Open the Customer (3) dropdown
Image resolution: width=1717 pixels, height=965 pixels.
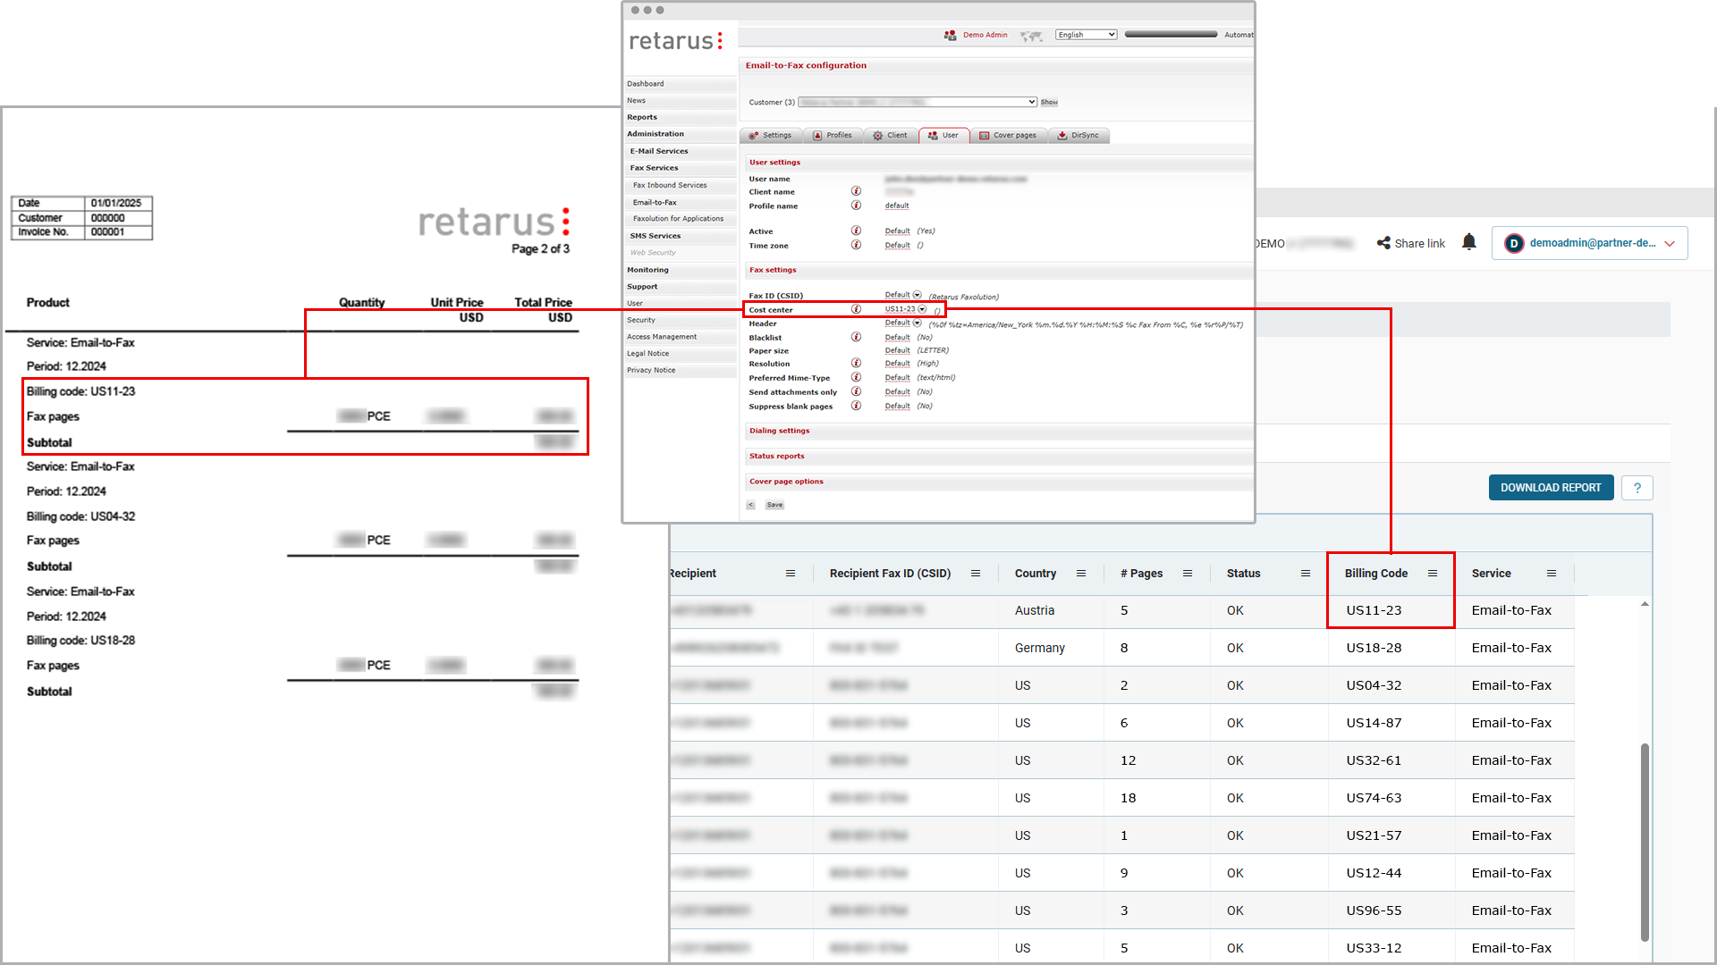(x=918, y=102)
